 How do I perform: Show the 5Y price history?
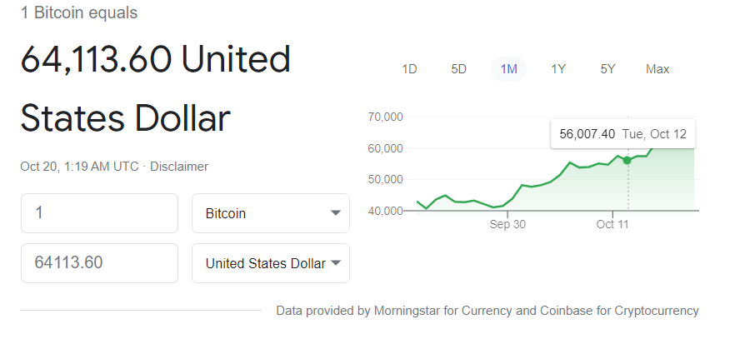[x=607, y=69]
